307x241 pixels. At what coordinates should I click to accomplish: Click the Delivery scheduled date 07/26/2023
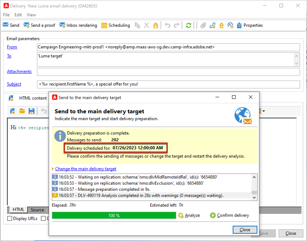[138, 148]
